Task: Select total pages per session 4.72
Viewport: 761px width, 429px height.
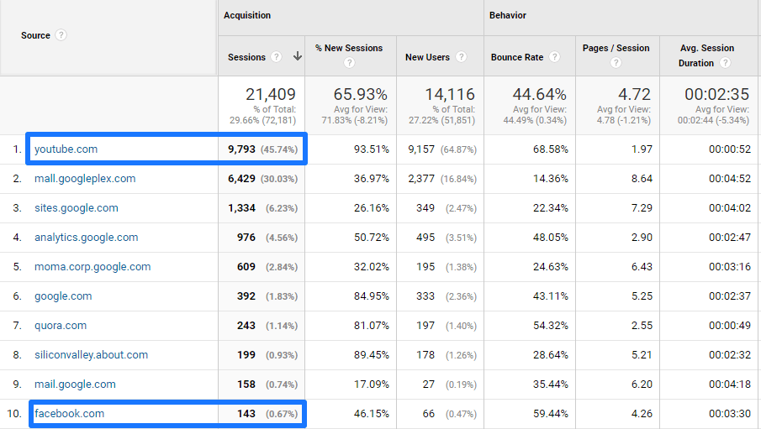Action: 634,94
